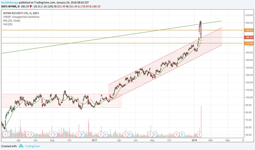Click dividend D marker near Aug 2016

point(55,134)
